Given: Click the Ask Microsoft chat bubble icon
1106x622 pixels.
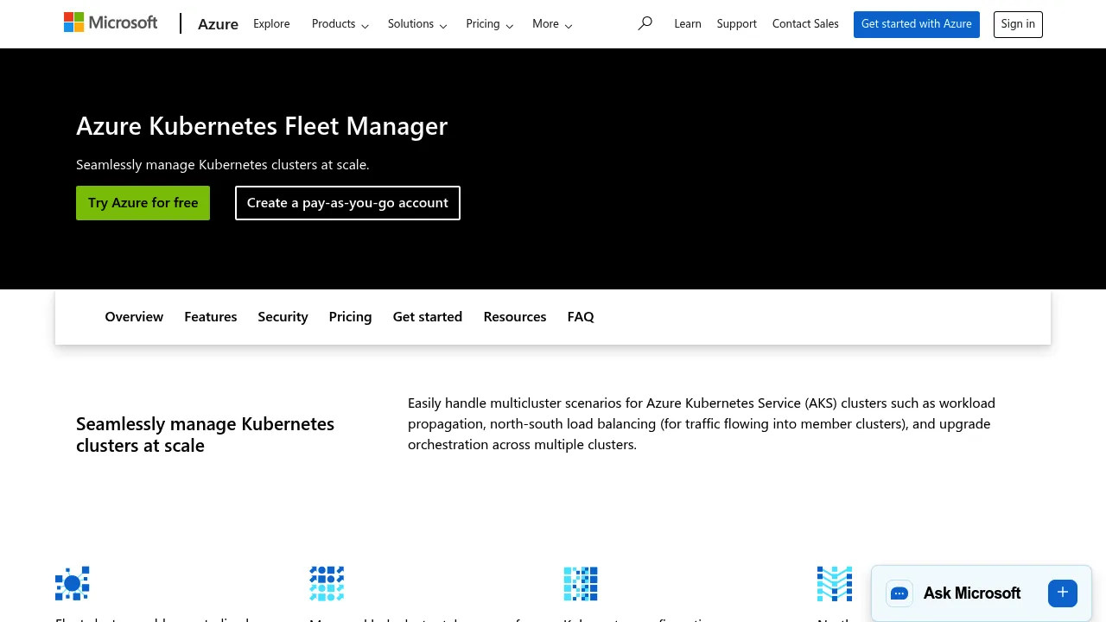Looking at the screenshot, I should 899,593.
